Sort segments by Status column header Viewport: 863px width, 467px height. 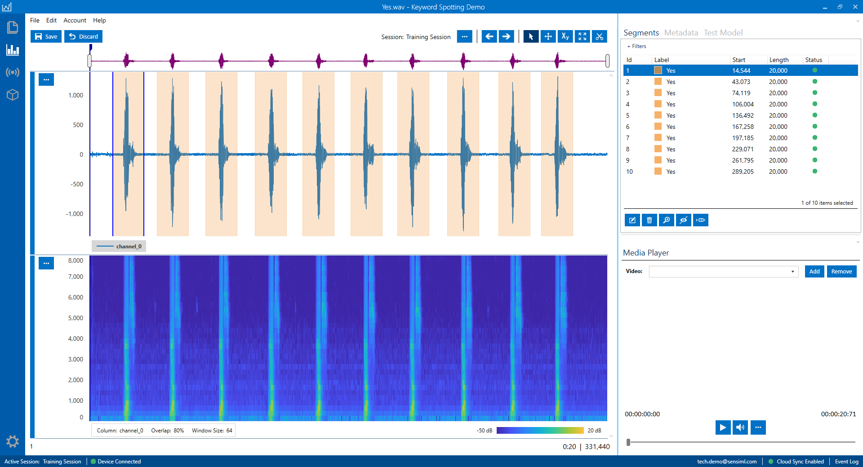(816, 60)
